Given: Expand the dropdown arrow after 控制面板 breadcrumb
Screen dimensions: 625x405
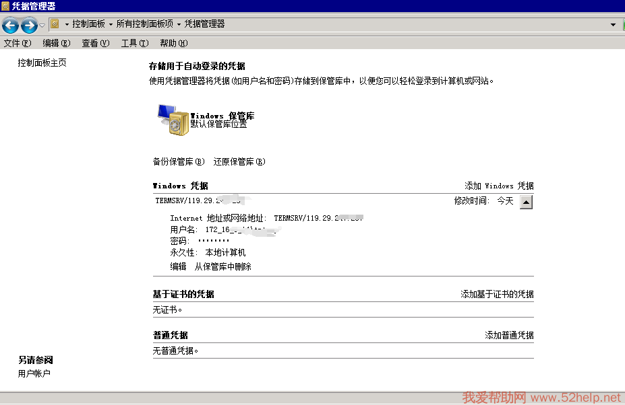Looking at the screenshot, I should tap(111, 25).
